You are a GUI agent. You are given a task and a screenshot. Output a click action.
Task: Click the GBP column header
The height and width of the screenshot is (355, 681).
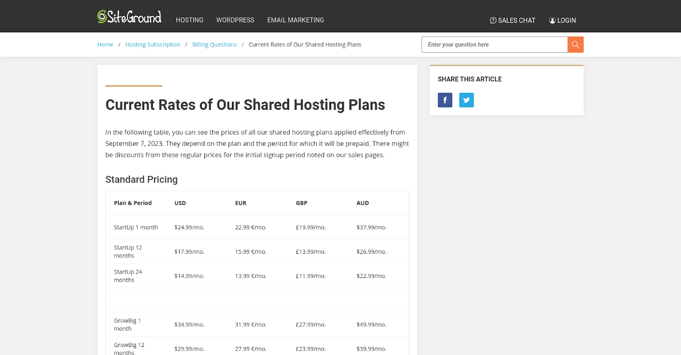coord(302,203)
